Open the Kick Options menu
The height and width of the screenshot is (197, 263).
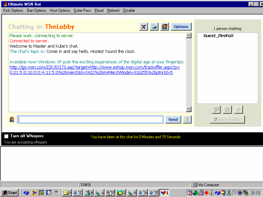tap(13, 11)
